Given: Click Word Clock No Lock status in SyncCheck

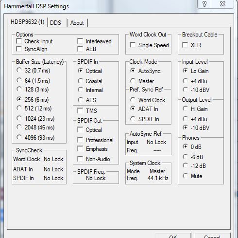Looking at the screenshot, I should click(x=53, y=159).
